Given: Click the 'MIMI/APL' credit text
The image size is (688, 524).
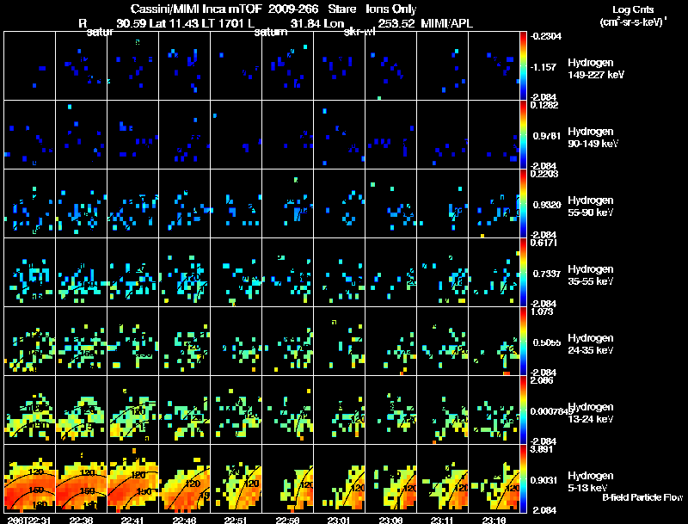Looking at the screenshot, I should click(x=446, y=23).
